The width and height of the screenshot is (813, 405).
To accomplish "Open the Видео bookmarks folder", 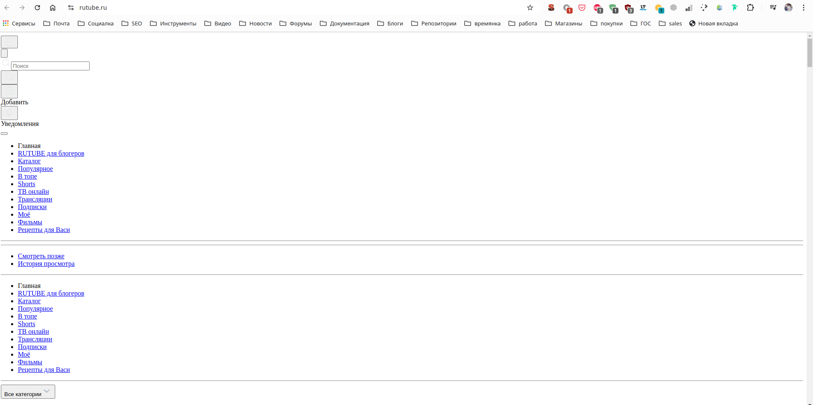I will 217,23.
